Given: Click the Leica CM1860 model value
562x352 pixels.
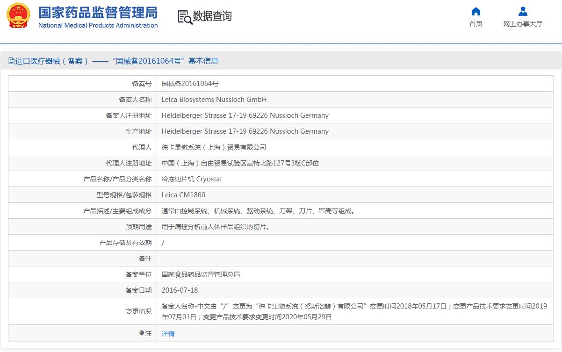Looking at the screenshot, I should pyautogui.click(x=183, y=195).
